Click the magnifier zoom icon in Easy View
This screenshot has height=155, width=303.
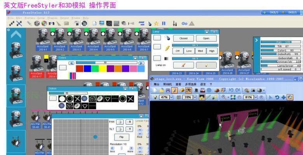pyautogui.click(x=224, y=97)
